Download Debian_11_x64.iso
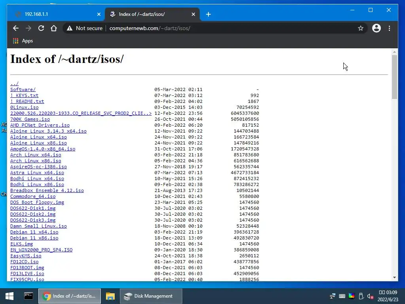This screenshot has height=304, width=405. tap(34, 232)
